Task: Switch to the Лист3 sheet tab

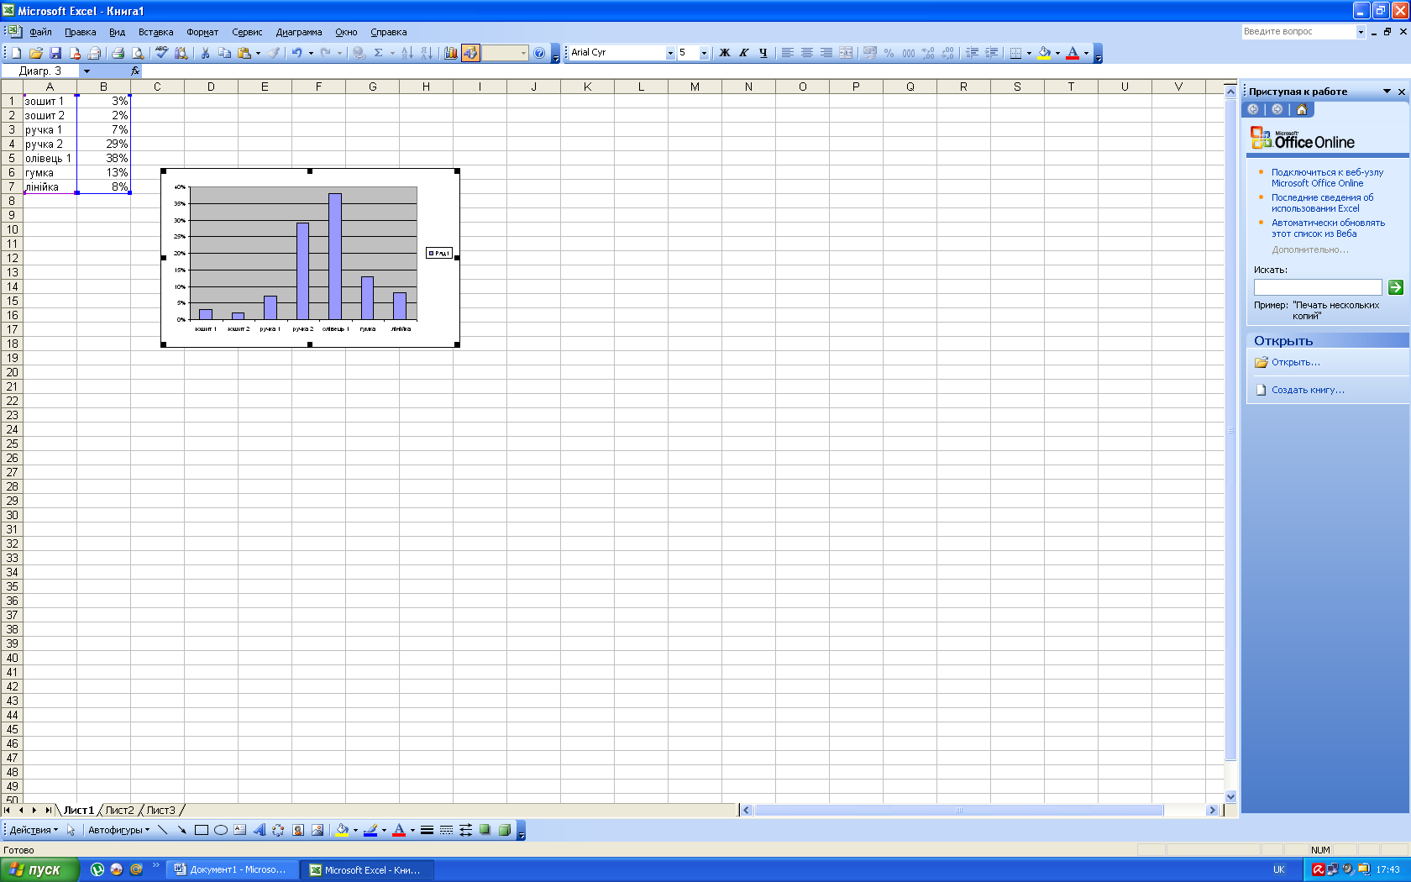Action: pos(160,810)
